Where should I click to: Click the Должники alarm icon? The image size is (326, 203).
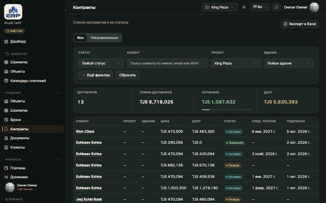coord(6,177)
